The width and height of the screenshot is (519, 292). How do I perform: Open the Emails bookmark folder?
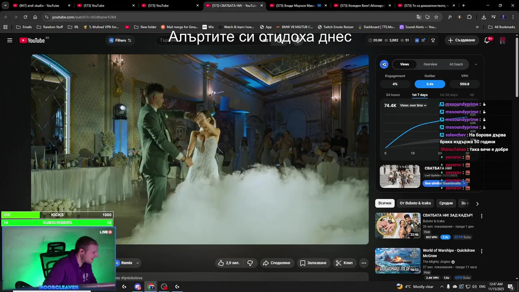point(24,27)
